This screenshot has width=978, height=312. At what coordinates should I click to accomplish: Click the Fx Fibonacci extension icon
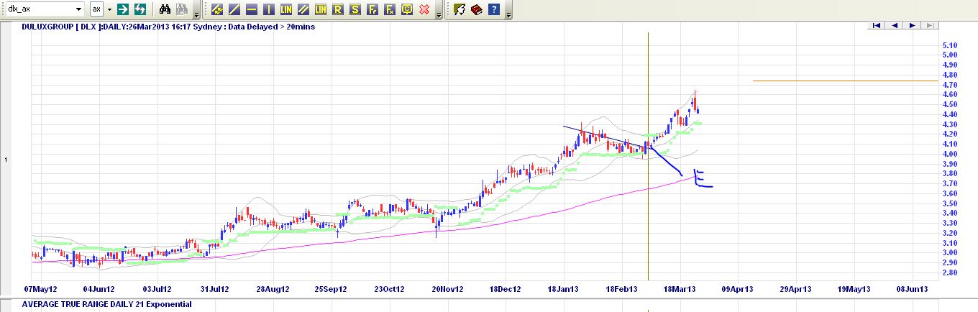pos(390,9)
